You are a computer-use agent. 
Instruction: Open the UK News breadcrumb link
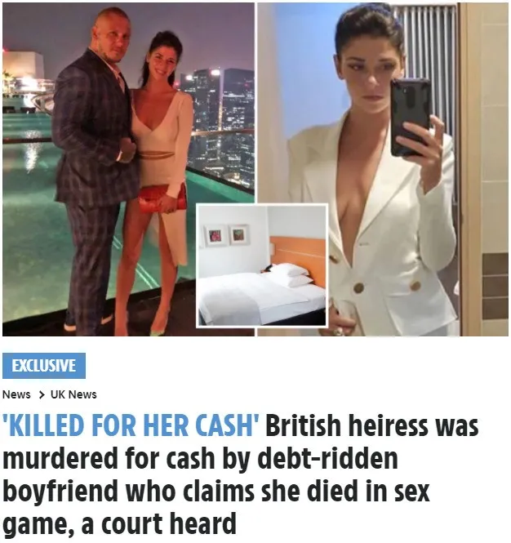pyautogui.click(x=73, y=394)
